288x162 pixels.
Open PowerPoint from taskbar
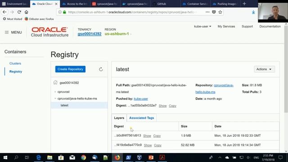coord(151,157)
